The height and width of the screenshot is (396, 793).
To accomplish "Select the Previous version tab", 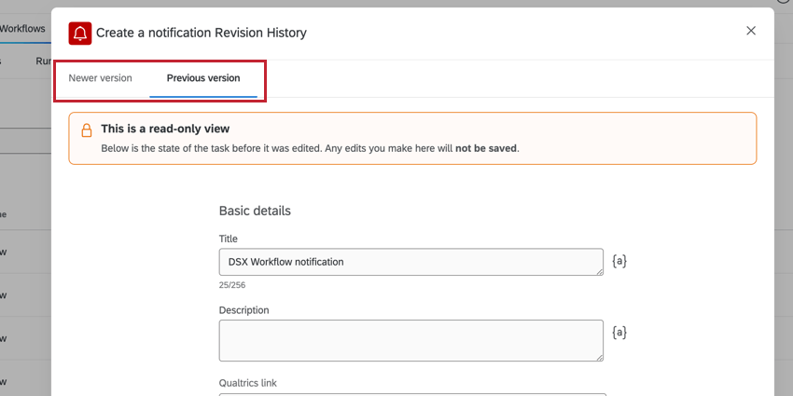I will coord(203,78).
